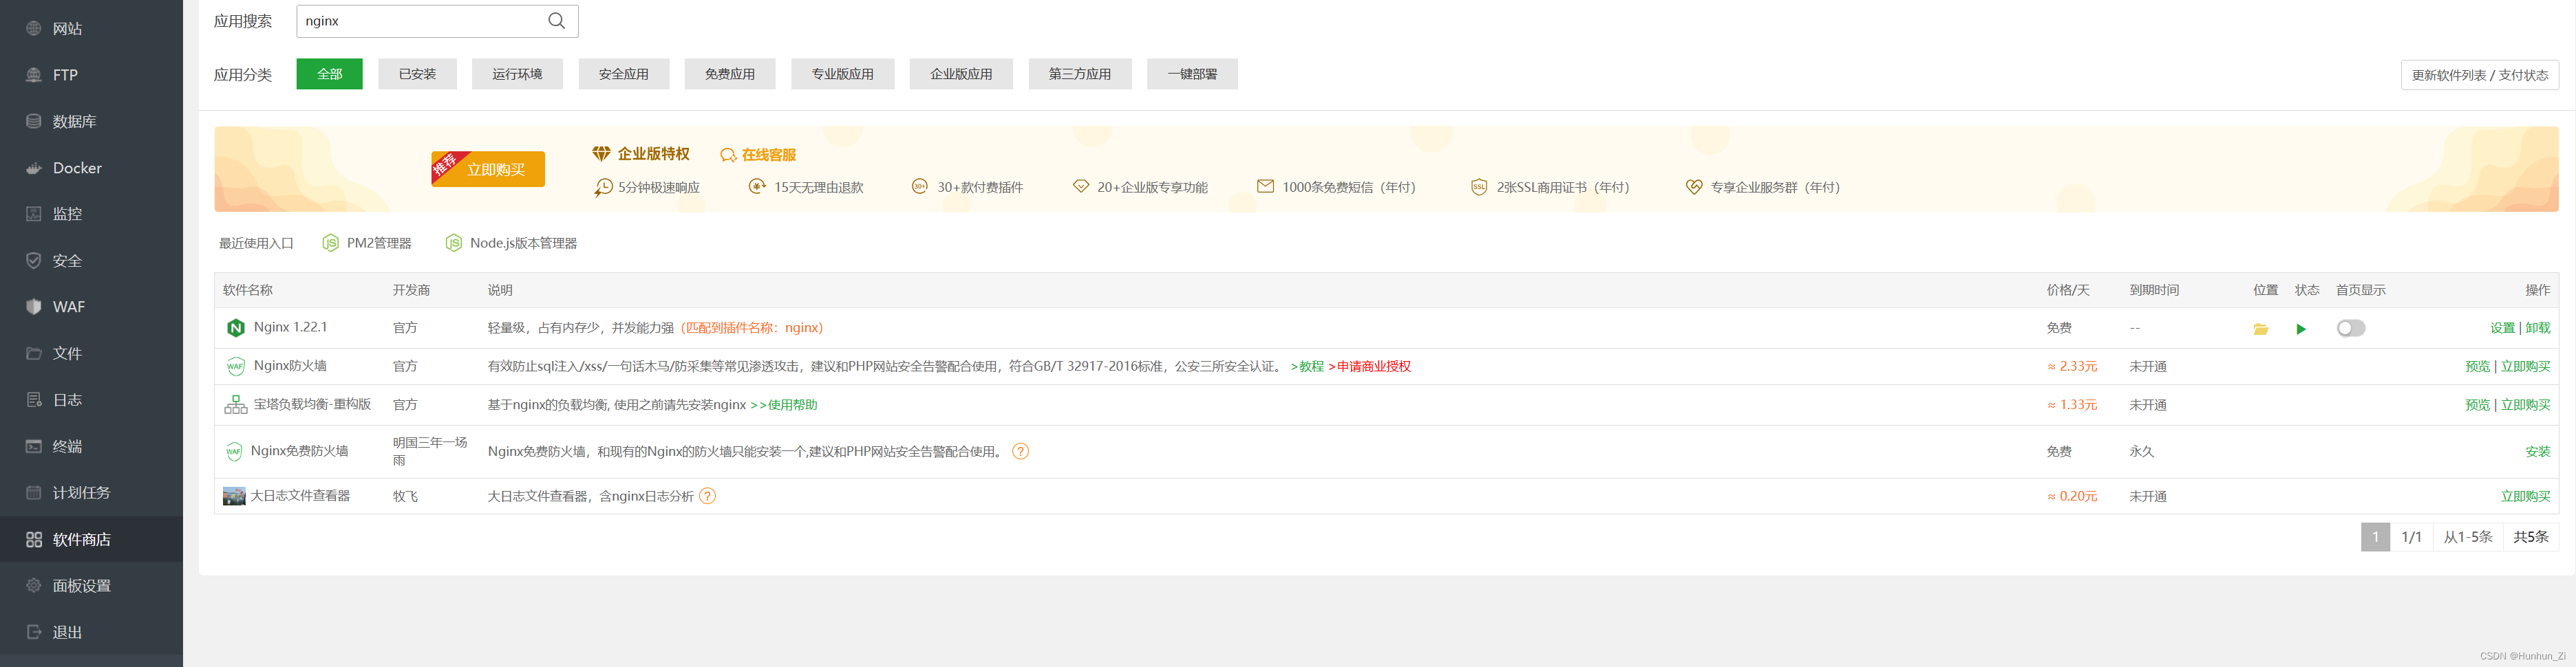Open 设置 for Nginx 1.22.1

coord(2503,327)
